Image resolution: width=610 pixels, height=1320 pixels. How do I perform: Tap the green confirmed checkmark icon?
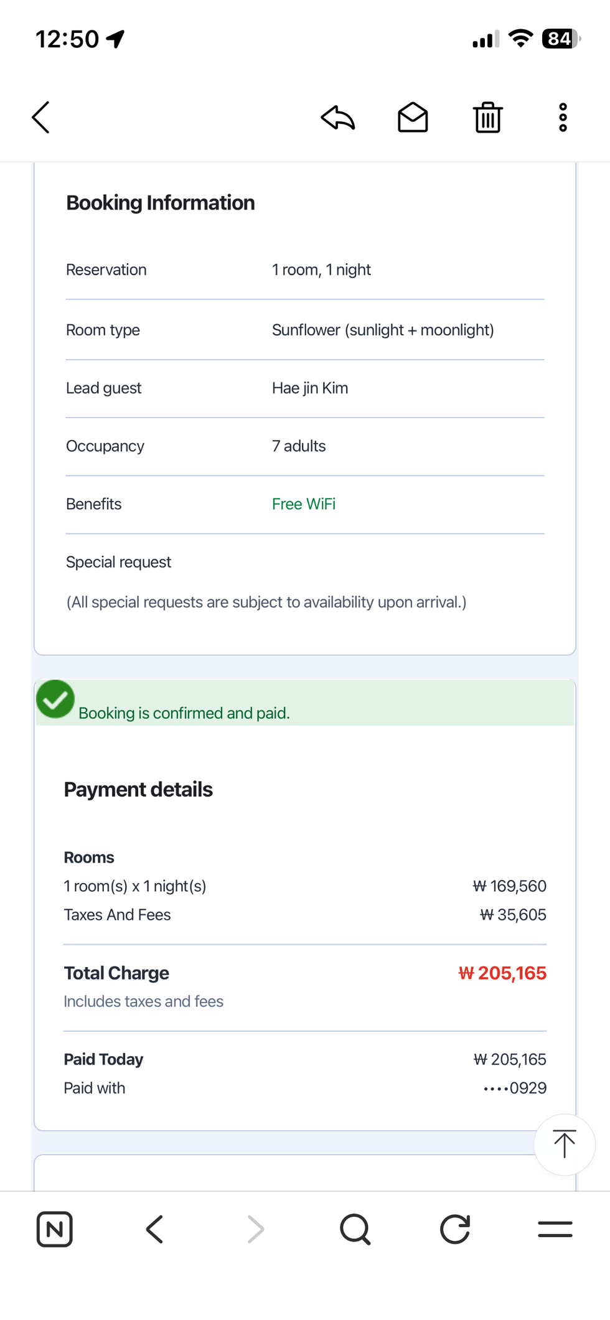click(x=55, y=699)
